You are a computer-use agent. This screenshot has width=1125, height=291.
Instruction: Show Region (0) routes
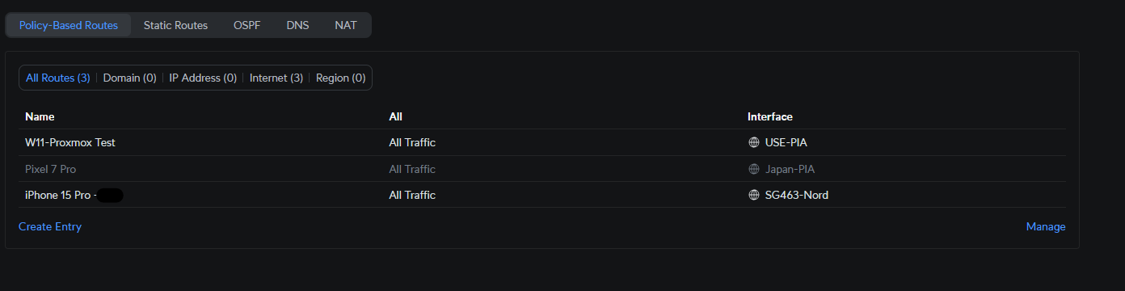[x=341, y=78]
